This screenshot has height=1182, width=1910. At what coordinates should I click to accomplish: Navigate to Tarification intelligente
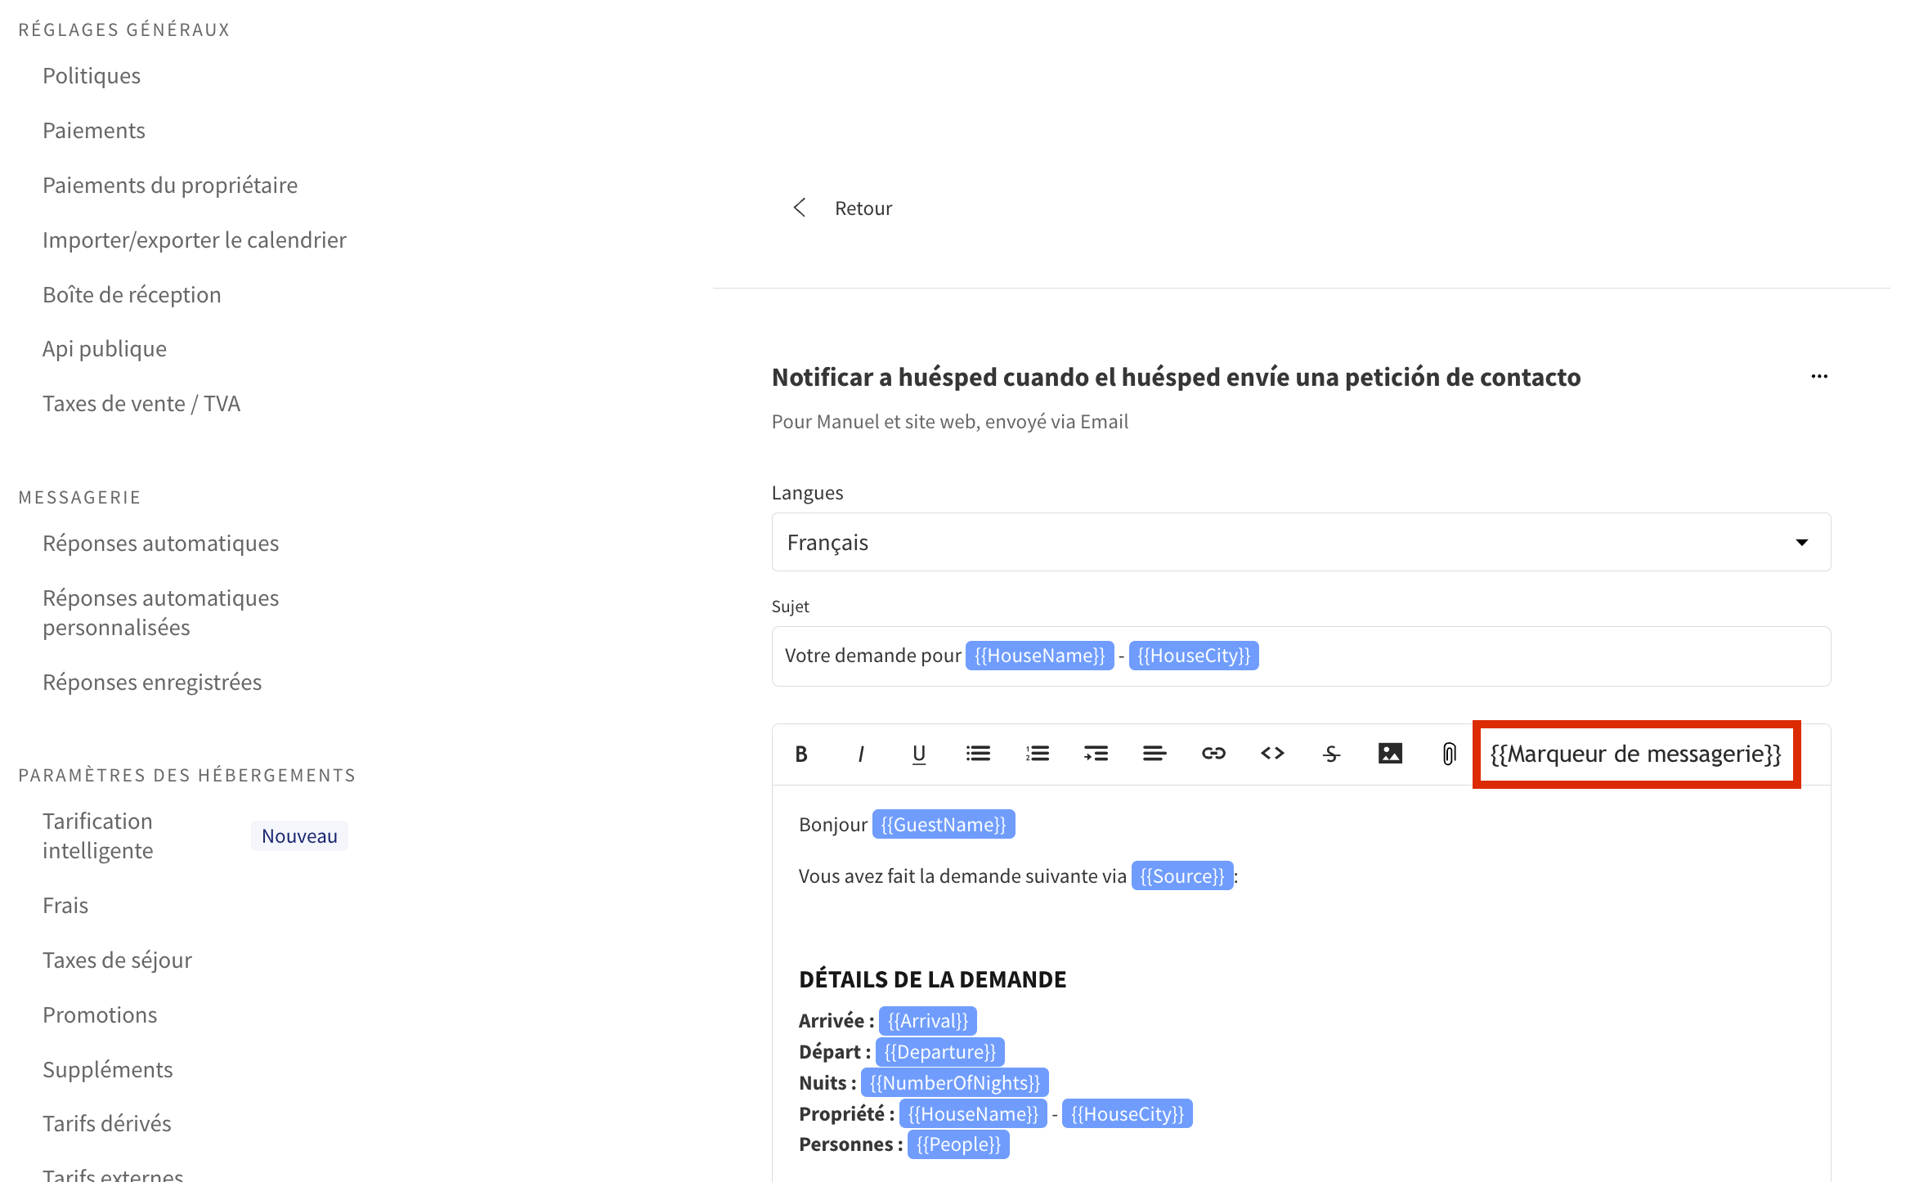tap(98, 835)
